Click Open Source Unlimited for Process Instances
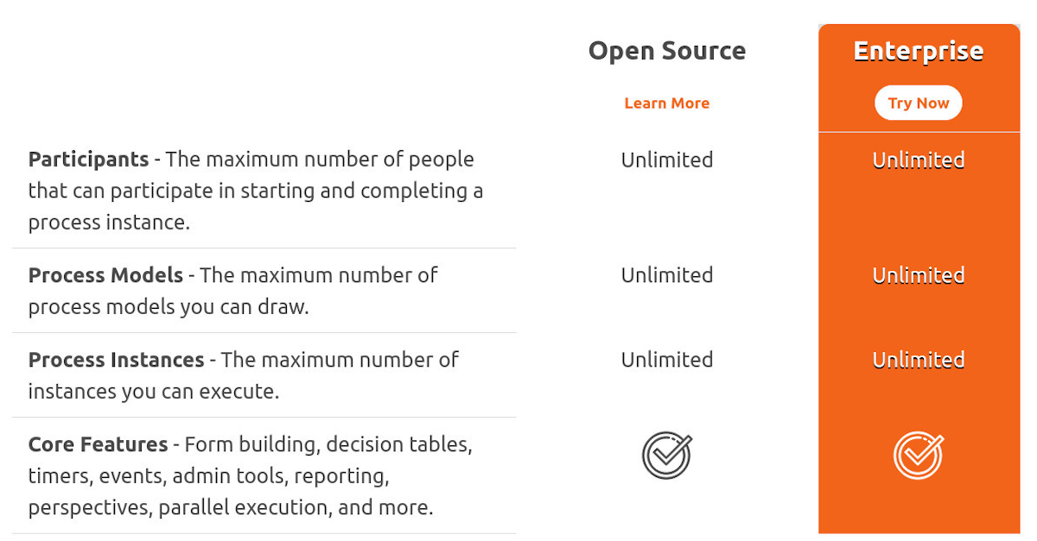This screenshot has width=1037, height=541. pos(667,360)
